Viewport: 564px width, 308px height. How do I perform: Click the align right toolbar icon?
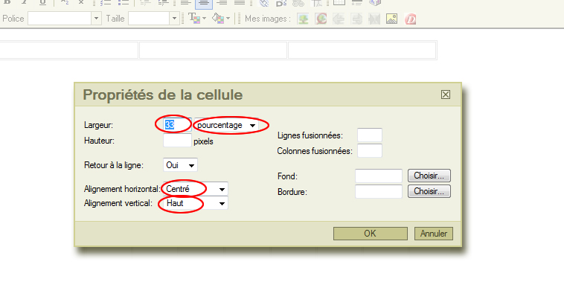point(222,3)
